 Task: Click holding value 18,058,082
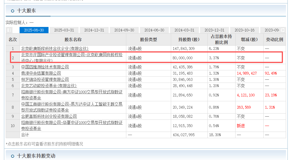pyautogui.click(x=182, y=116)
